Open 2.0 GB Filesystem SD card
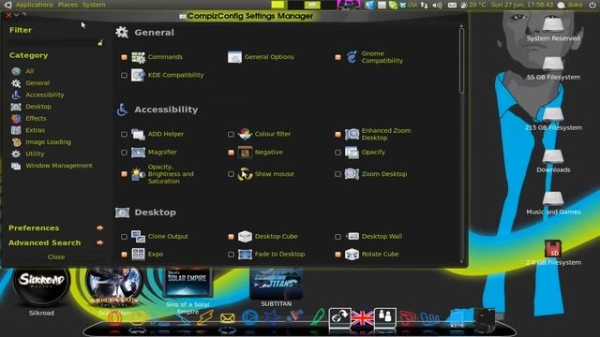 coord(553,249)
